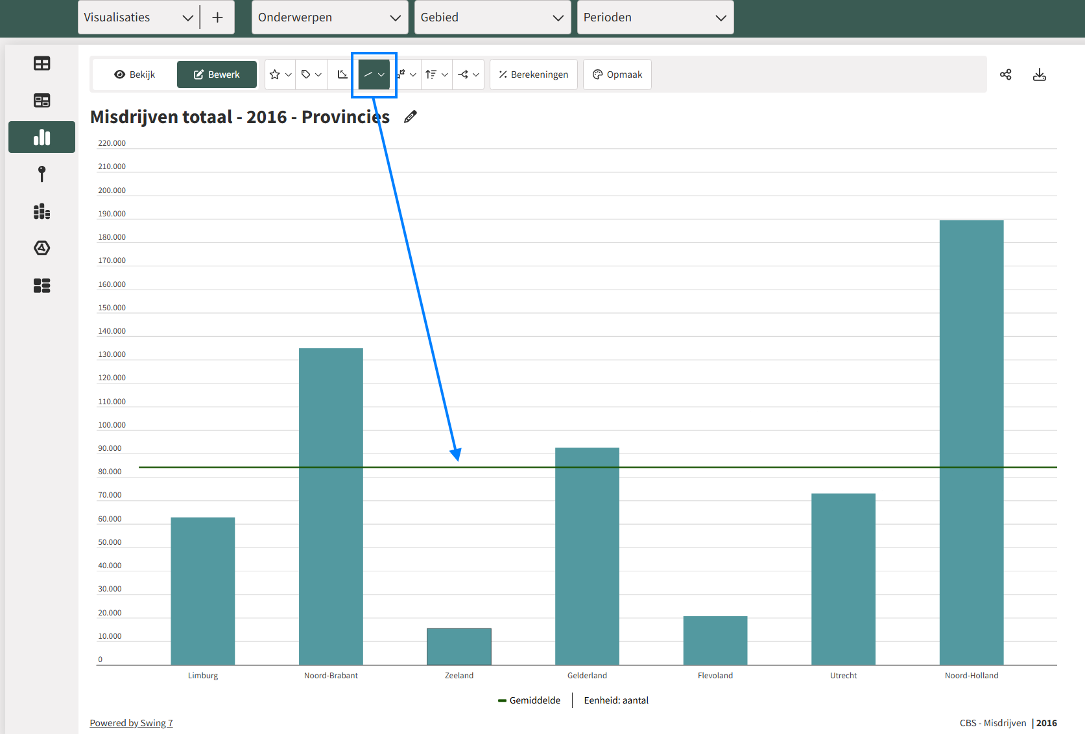Select the Gelderland bar
This screenshot has width=1085, height=734.
pyautogui.click(x=587, y=556)
